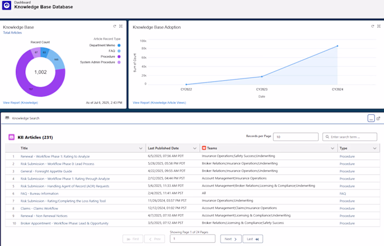384x246 pixels.
Task: Open View Report (Knowledge Article Views) link
Action: 160,103
